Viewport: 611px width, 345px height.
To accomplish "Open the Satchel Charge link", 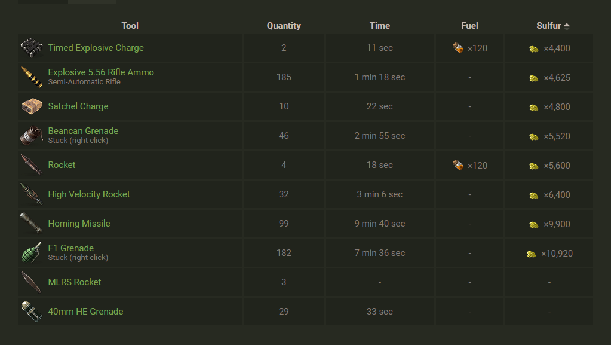I will coord(78,106).
